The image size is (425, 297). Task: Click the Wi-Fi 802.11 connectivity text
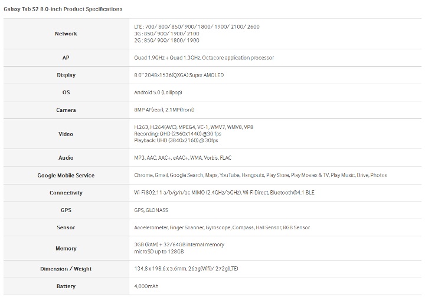(x=224, y=193)
